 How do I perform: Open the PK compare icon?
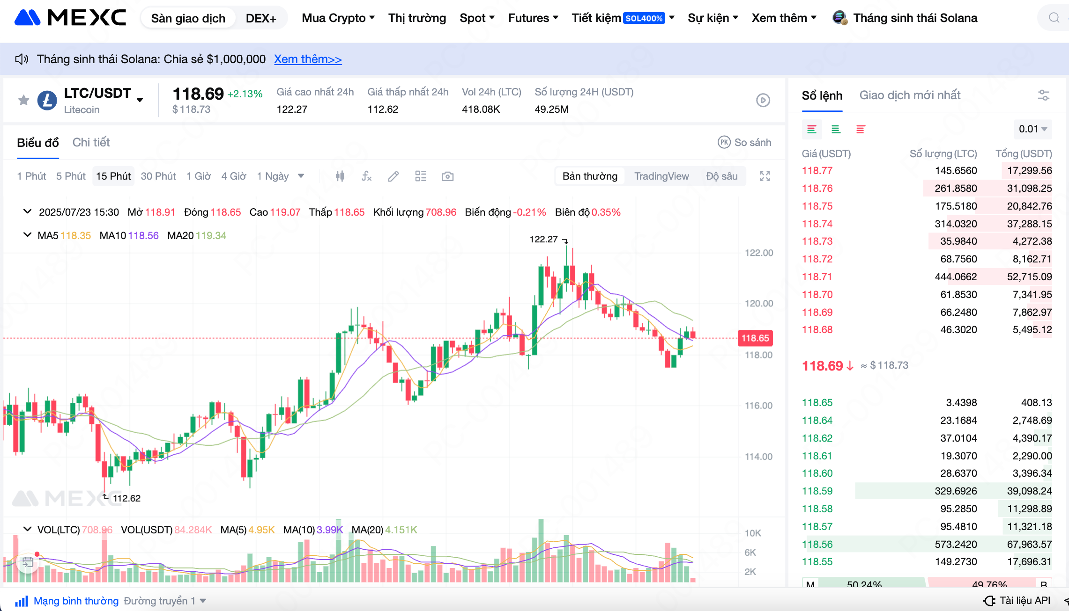(724, 142)
